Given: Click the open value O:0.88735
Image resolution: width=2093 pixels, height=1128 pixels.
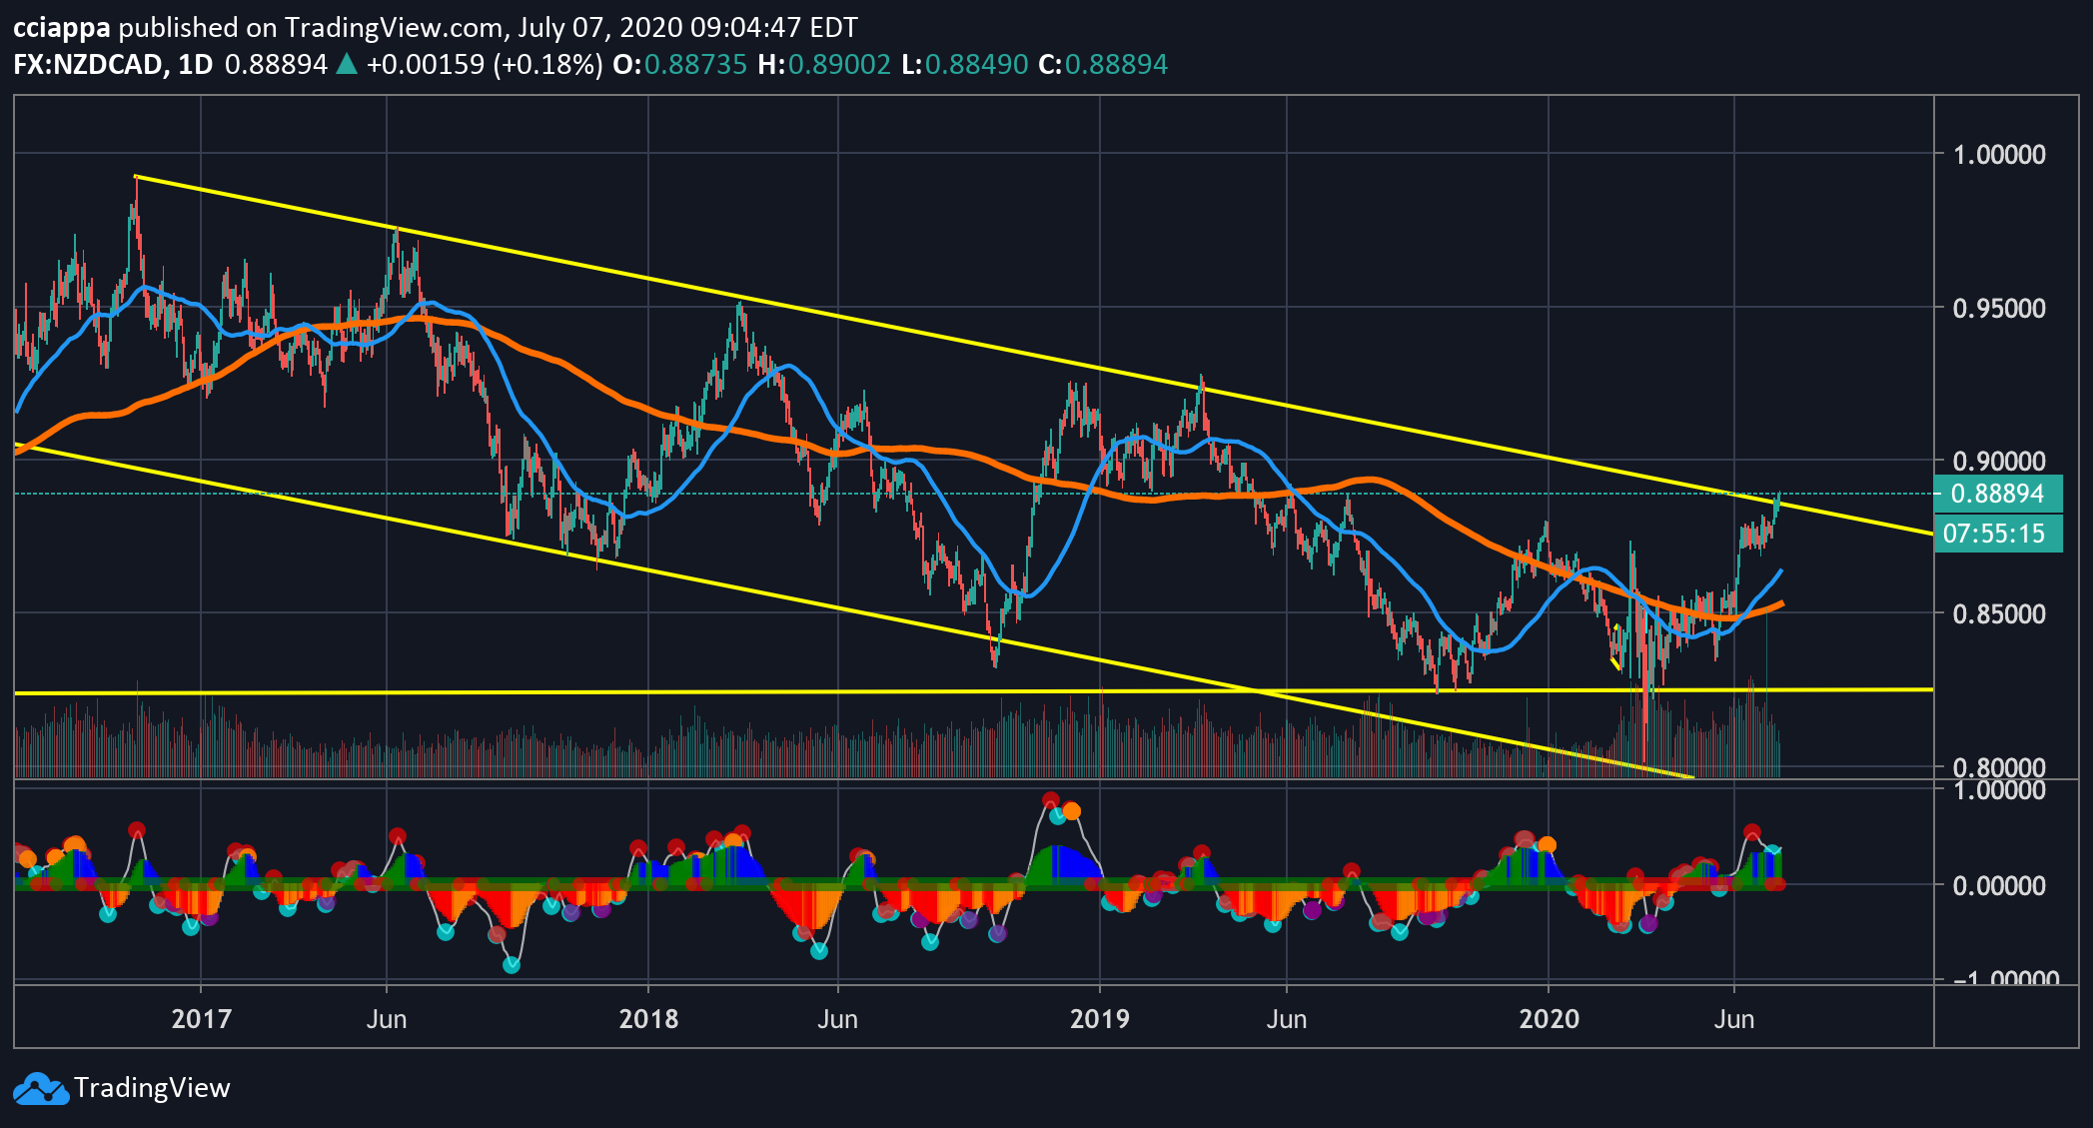Looking at the screenshot, I should (x=679, y=65).
